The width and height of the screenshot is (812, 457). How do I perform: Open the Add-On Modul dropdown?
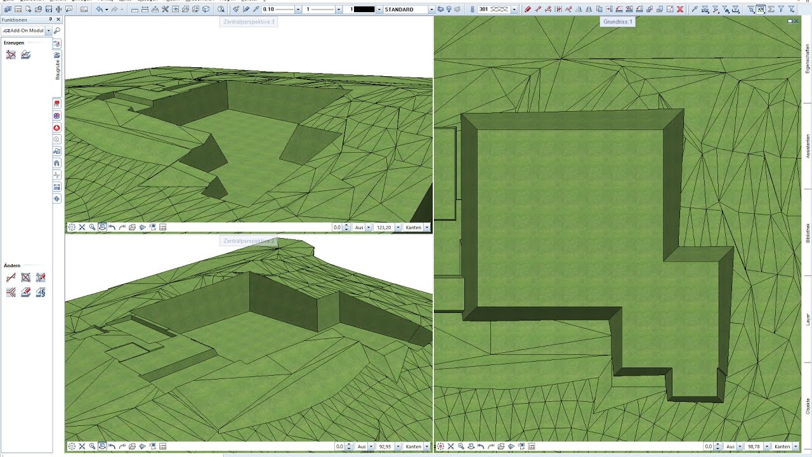pyautogui.click(x=48, y=30)
